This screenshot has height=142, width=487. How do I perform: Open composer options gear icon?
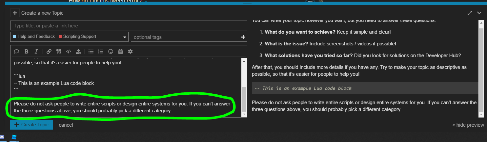point(130,51)
